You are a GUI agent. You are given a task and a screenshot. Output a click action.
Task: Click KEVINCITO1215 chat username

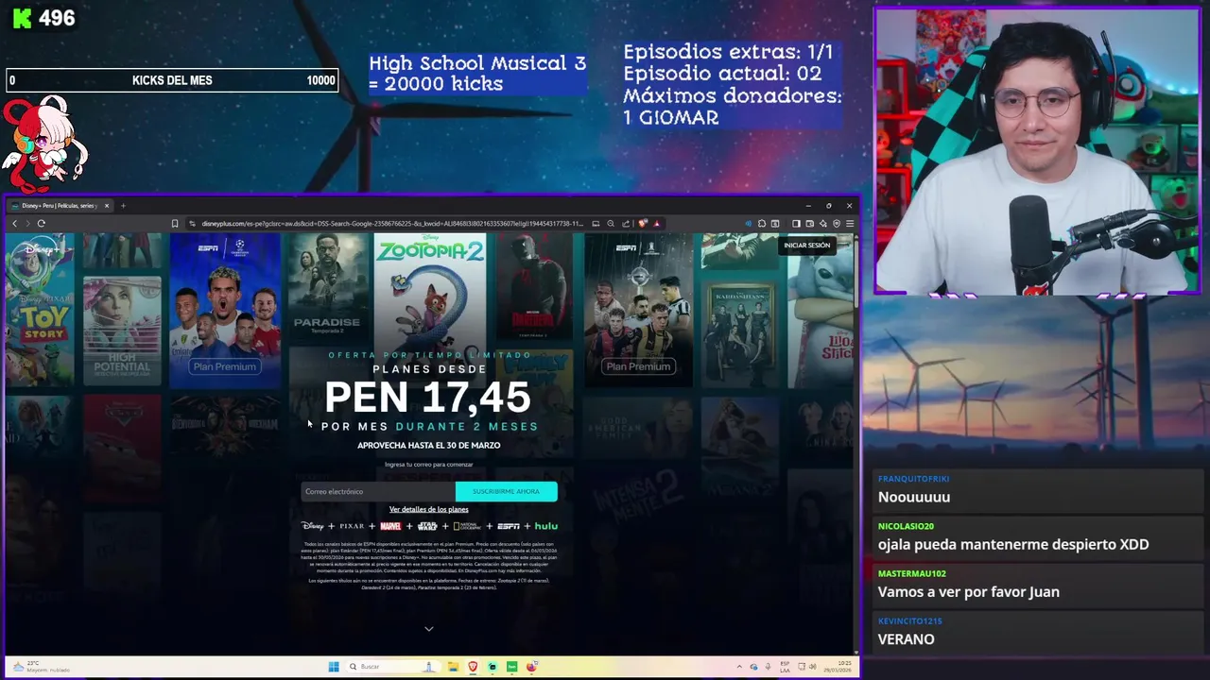[909, 621]
